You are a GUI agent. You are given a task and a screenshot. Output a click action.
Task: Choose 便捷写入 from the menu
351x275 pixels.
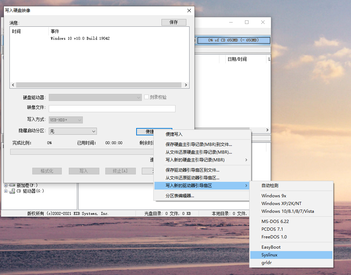[202, 134]
